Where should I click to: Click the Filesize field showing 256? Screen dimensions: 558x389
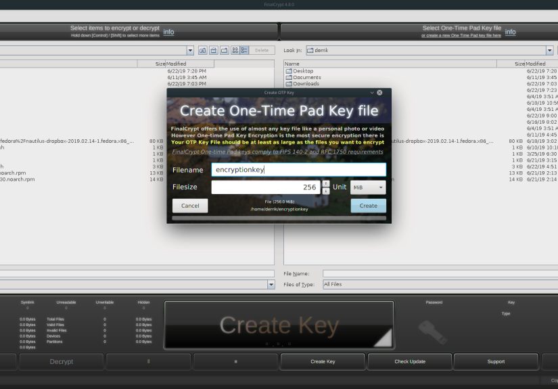click(266, 187)
